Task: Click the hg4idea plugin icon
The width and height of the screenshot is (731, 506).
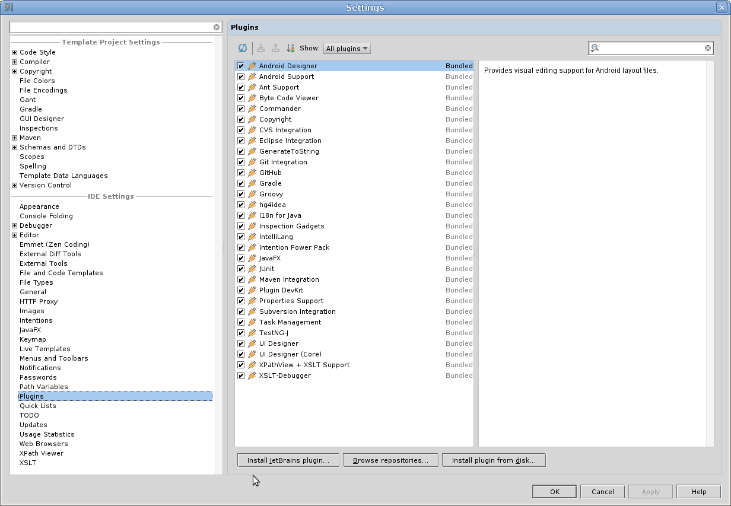Action: click(252, 205)
